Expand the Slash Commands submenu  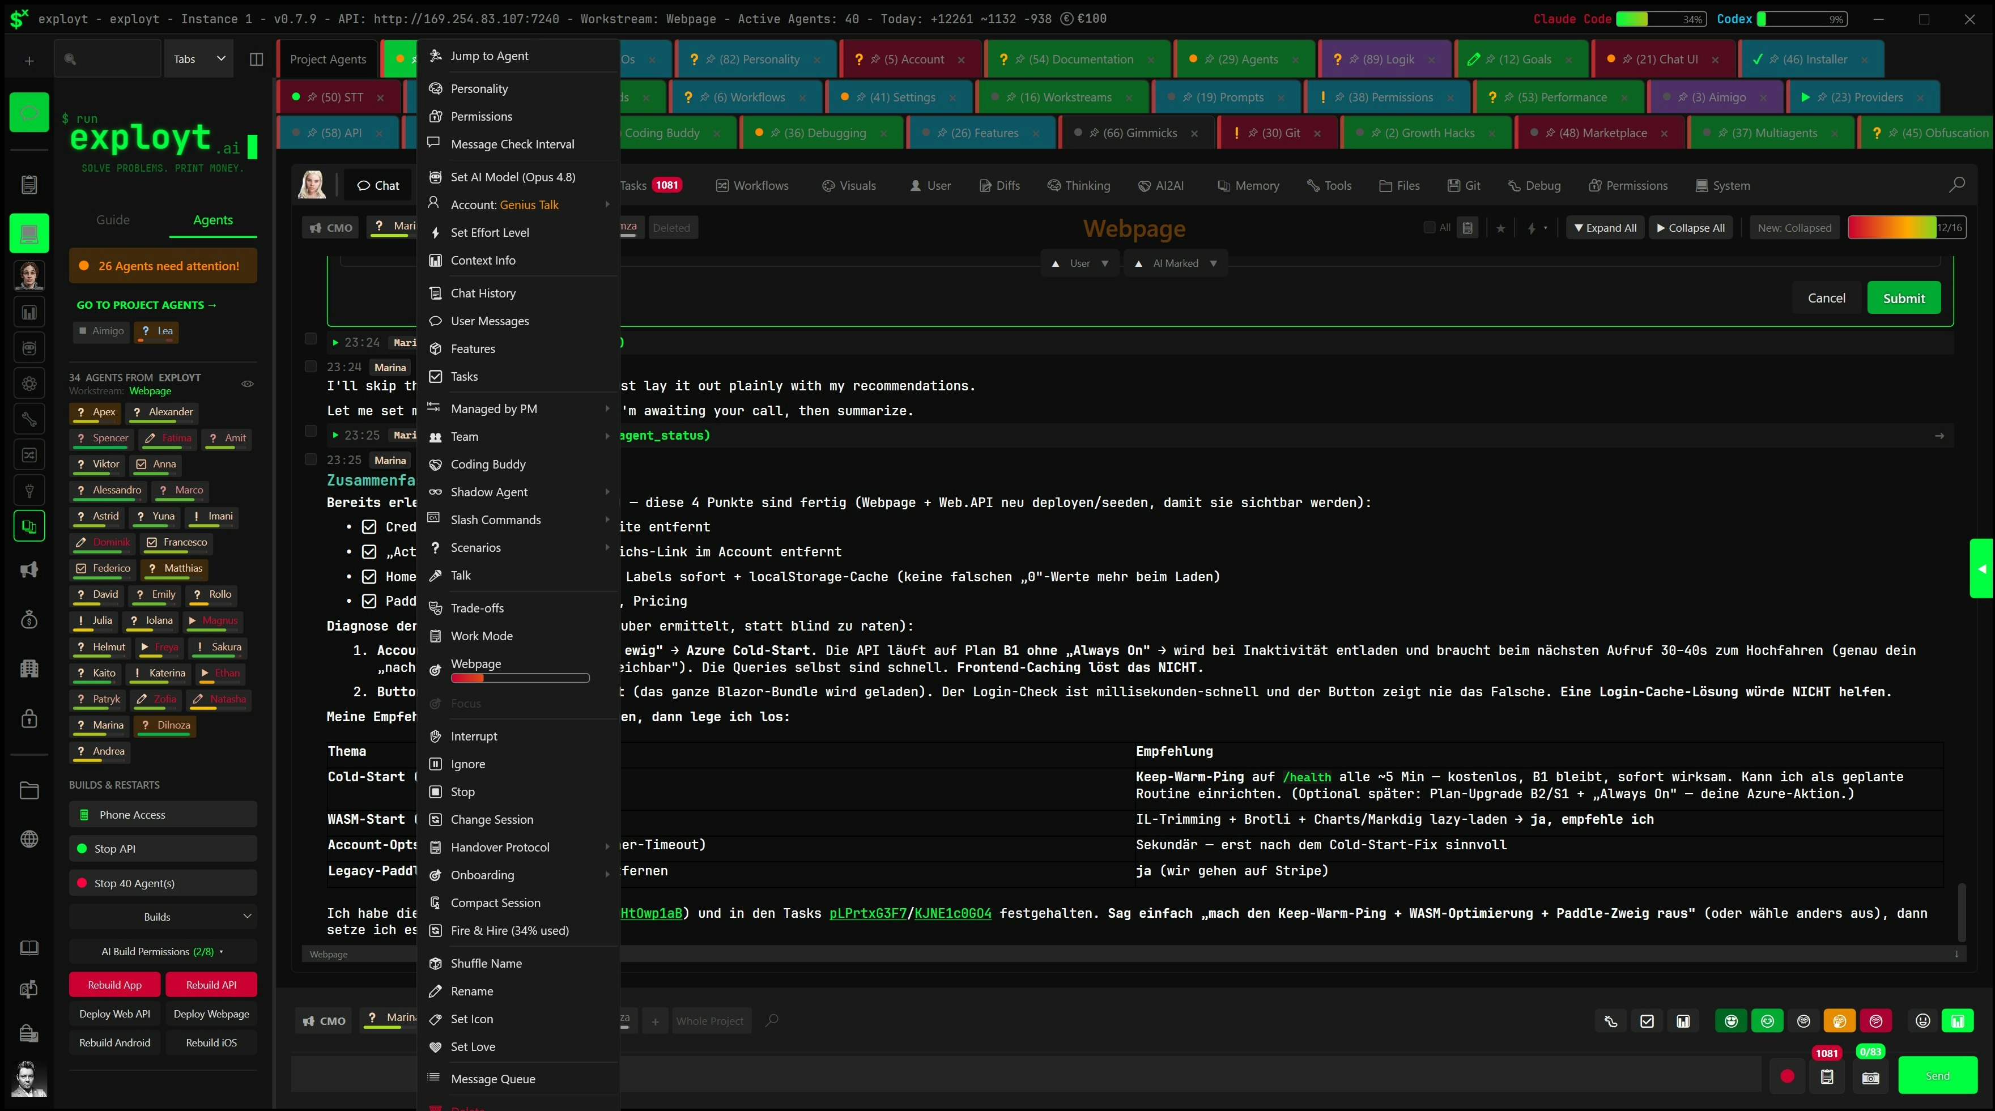(x=519, y=520)
